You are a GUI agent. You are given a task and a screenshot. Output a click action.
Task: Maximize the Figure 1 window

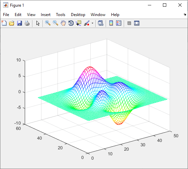click(165, 5)
